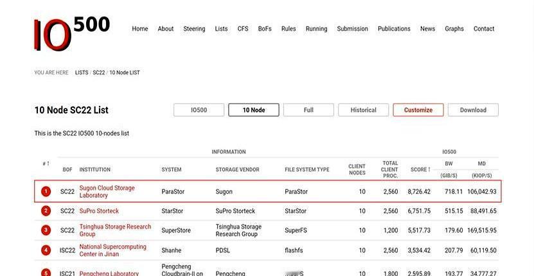Select score value 3,534.42
This screenshot has height=276, width=534.
pos(419,250)
